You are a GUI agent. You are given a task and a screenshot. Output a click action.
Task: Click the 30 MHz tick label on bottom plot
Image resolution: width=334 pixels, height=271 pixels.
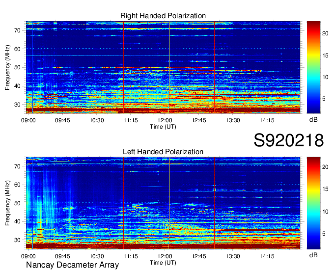(x=17, y=240)
